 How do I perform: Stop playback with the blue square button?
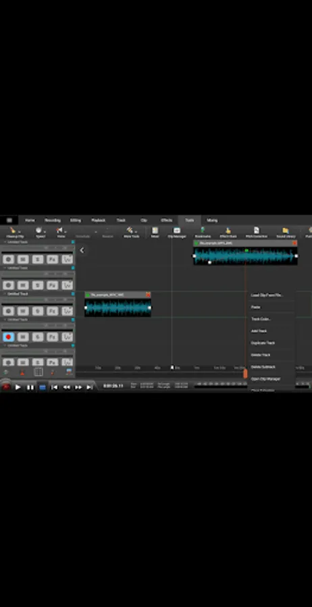pos(43,387)
